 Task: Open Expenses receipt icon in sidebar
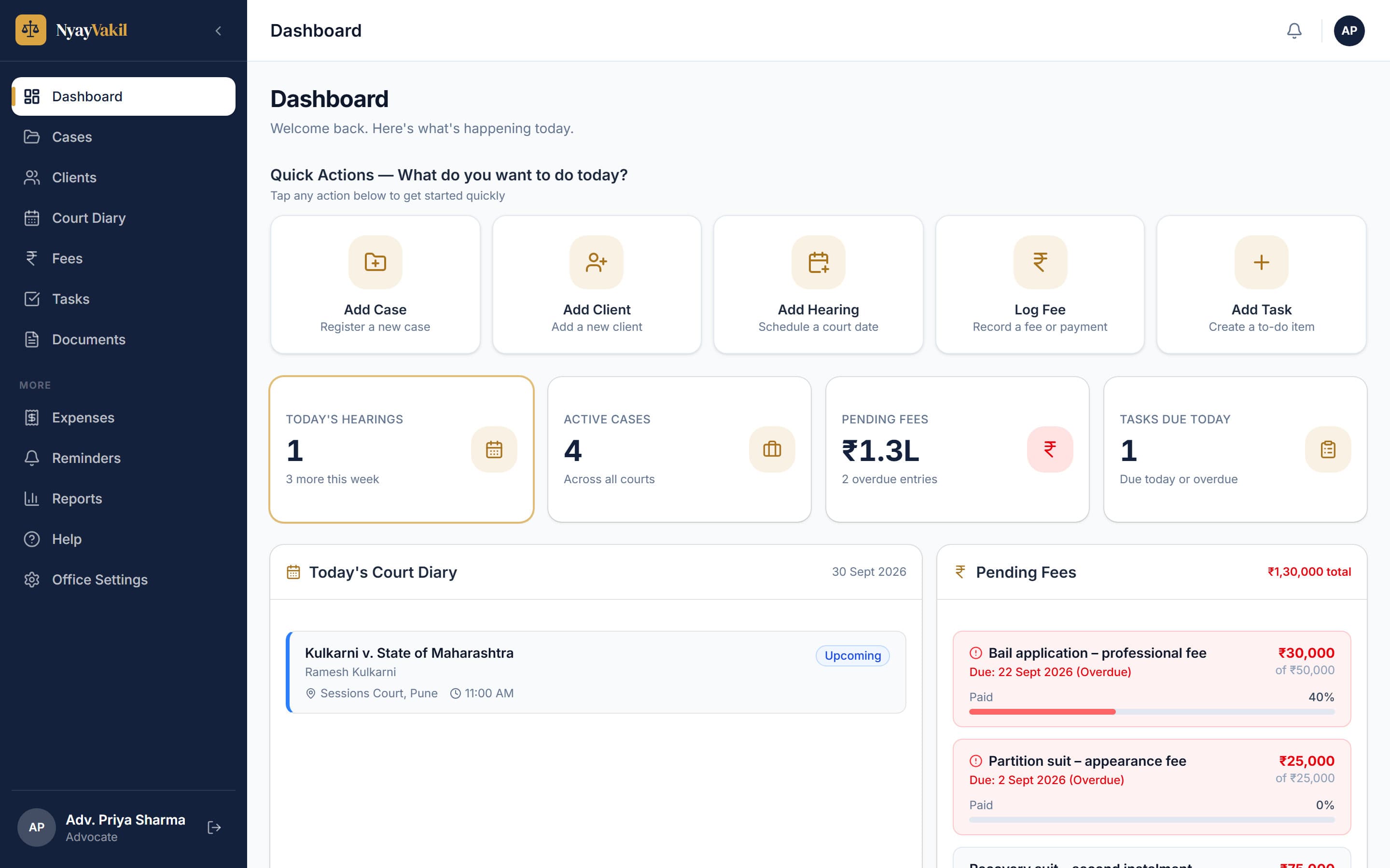coord(31,417)
